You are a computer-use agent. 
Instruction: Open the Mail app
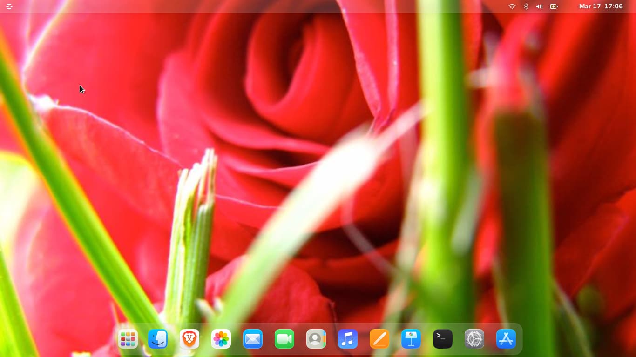click(253, 339)
